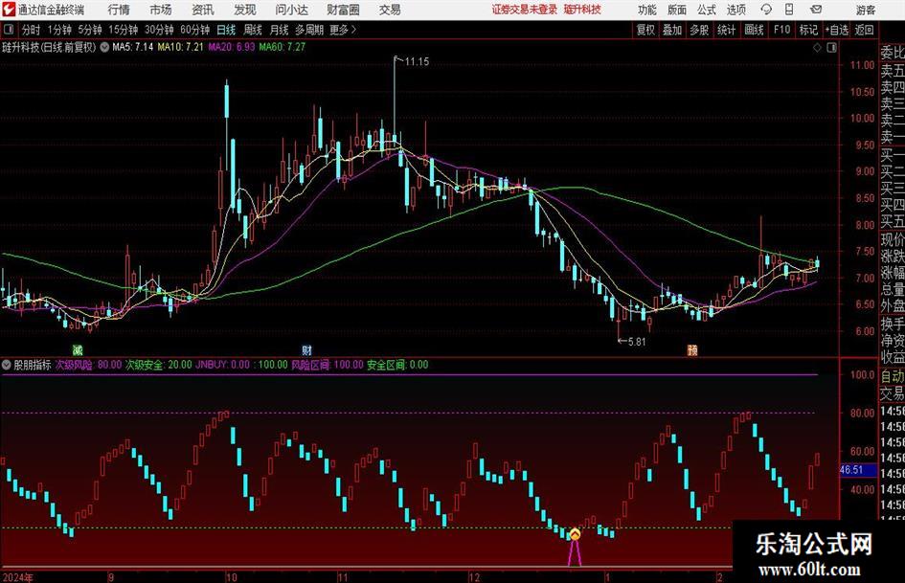905x583 pixels.
Task: Click the 次级安全: 20.00 indicator value
Action: (x=159, y=365)
